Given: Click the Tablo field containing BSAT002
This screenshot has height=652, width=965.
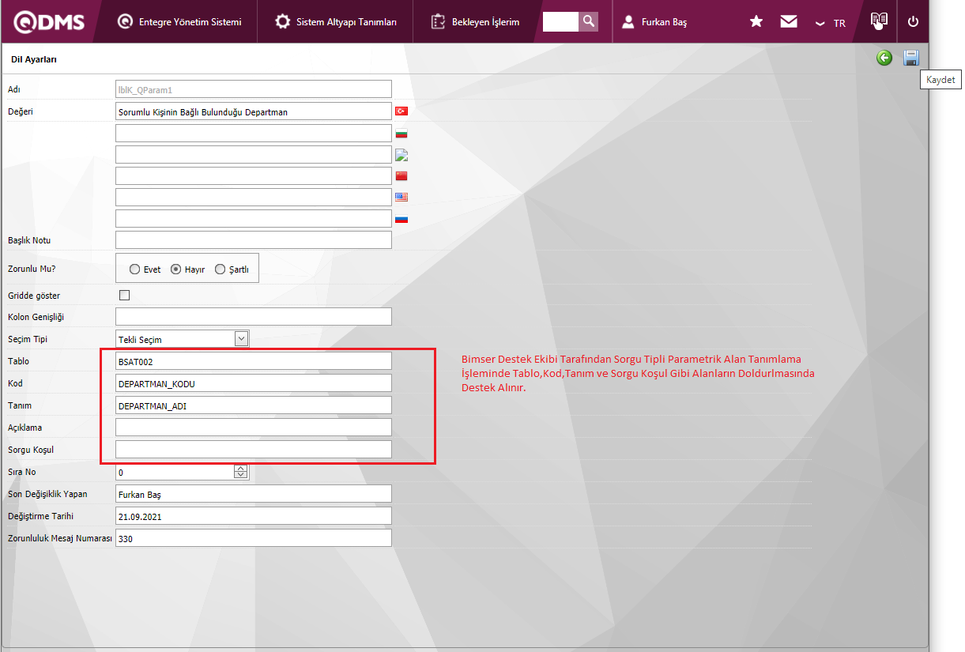Looking at the screenshot, I should (253, 361).
